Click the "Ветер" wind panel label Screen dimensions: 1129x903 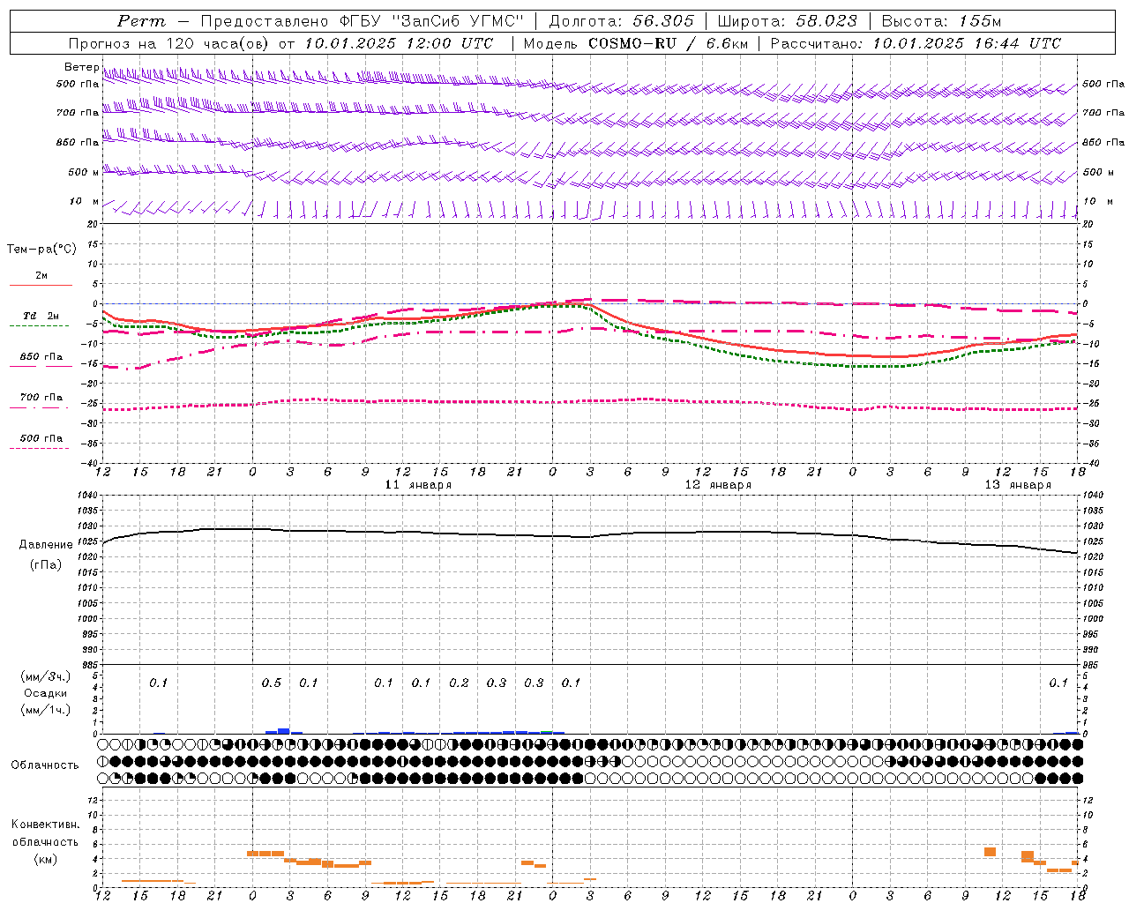click(x=81, y=67)
